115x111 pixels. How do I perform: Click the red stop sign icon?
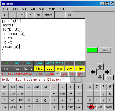91,107
